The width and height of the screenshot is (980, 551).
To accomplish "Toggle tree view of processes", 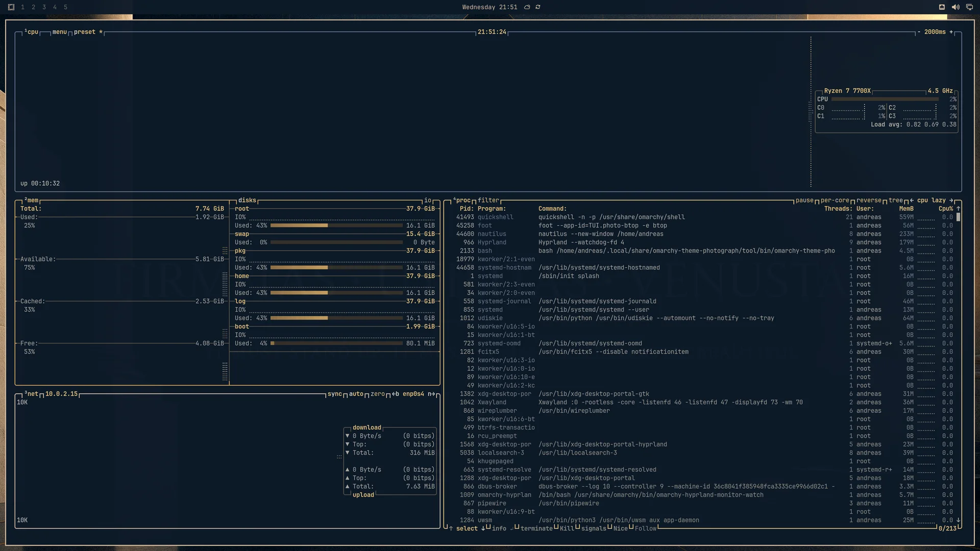I will pyautogui.click(x=896, y=201).
